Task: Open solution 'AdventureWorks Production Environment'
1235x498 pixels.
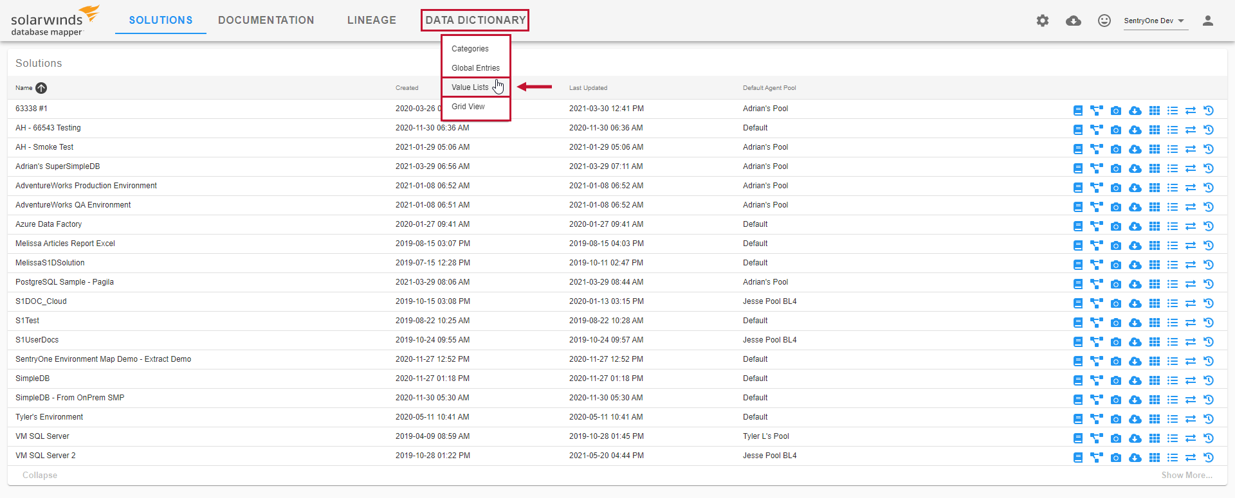Action: (x=86, y=186)
